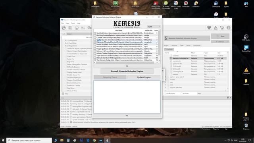Click the warning triangle notifications icon
The width and height of the screenshot is (254, 143).
(x=216, y=28)
